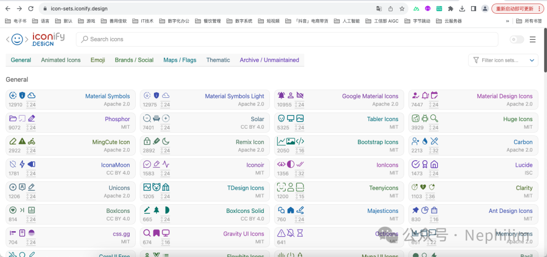Open the Material Symbols icon set link

[x=107, y=96]
